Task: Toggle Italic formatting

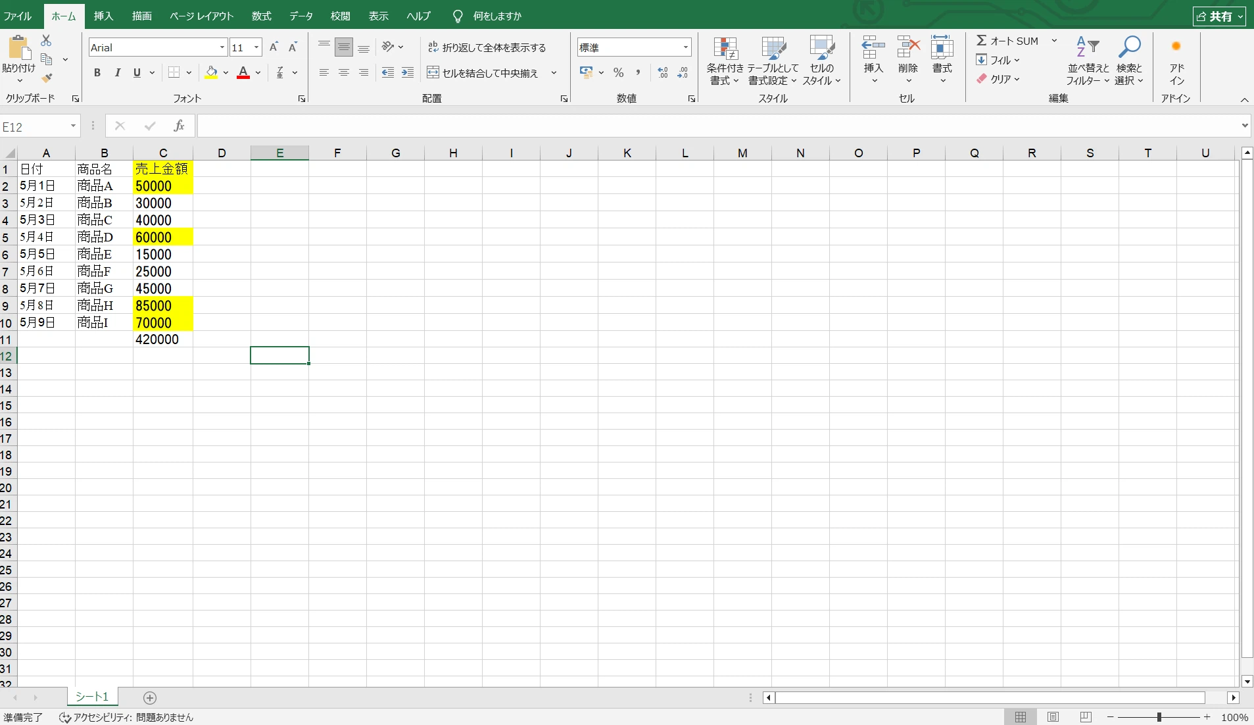Action: (117, 72)
